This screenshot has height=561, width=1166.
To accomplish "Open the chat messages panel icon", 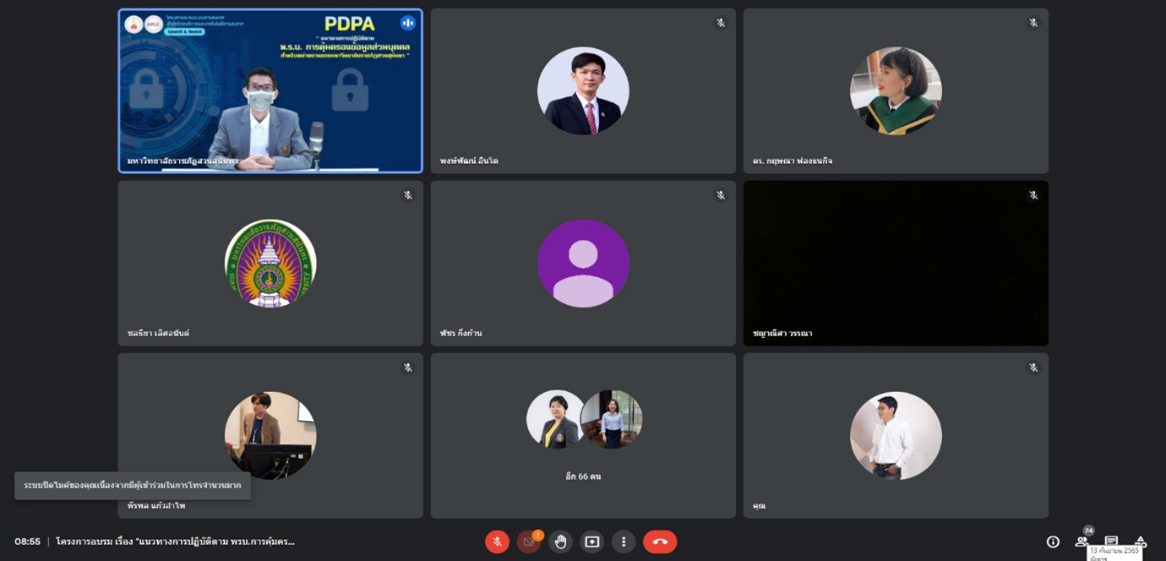I will (x=1111, y=541).
